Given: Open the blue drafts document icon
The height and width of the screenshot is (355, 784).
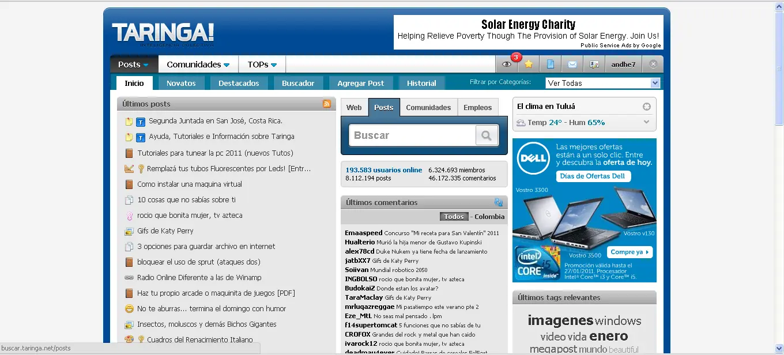Looking at the screenshot, I should [550, 65].
